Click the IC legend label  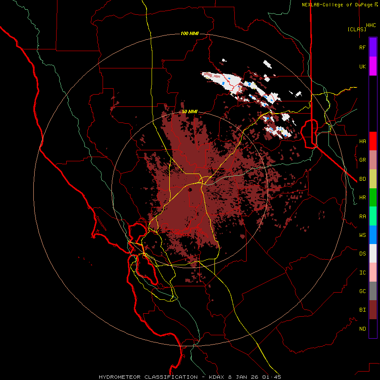[362, 272]
